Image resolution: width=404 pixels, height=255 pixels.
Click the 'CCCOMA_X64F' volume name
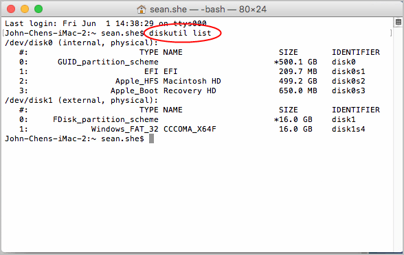point(190,129)
